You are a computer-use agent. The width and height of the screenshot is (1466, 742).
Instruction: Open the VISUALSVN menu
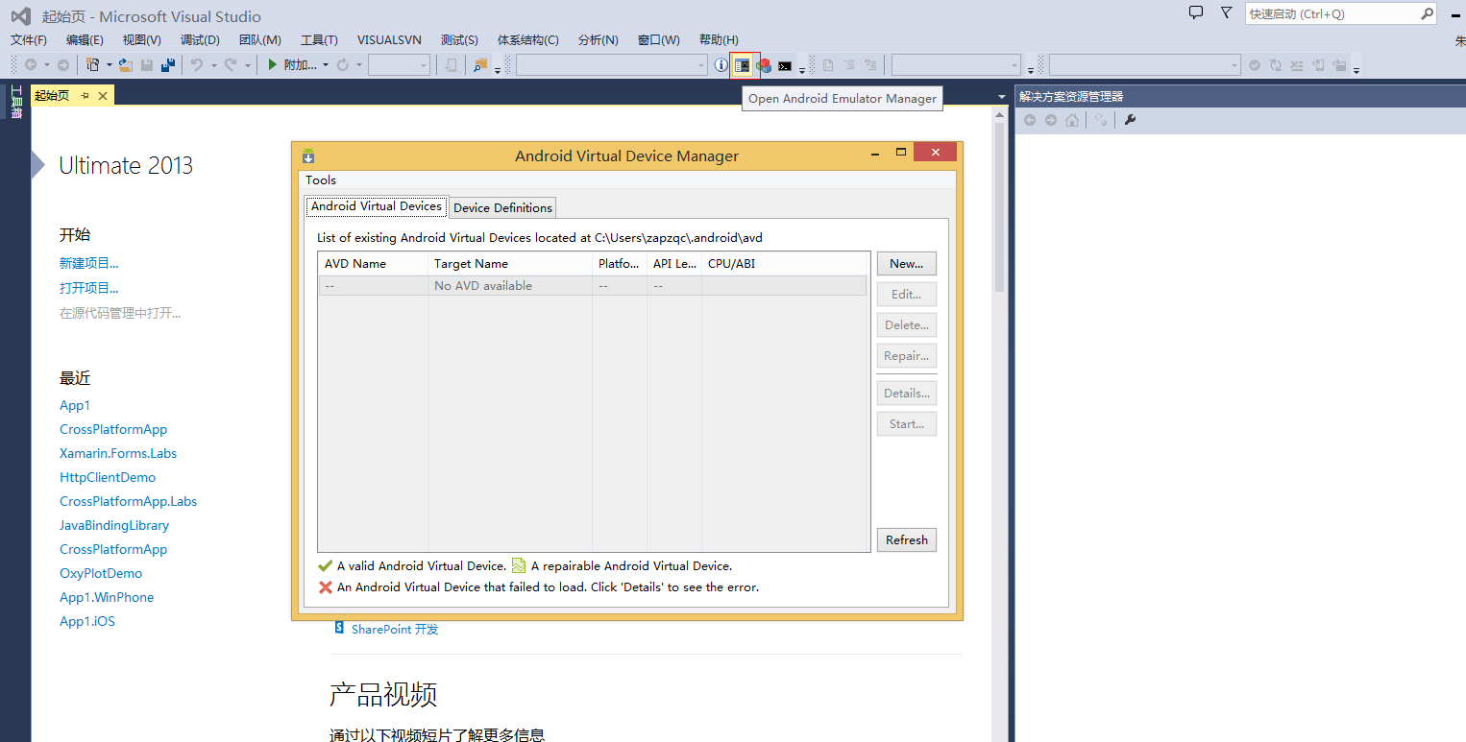tap(389, 39)
